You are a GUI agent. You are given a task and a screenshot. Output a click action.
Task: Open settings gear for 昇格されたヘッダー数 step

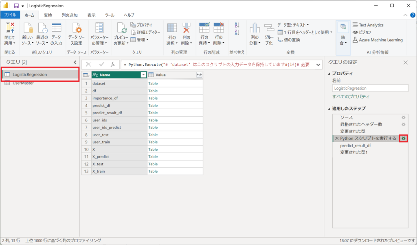404,124
